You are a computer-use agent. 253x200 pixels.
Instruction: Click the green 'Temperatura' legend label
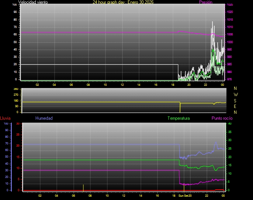(x=179, y=118)
